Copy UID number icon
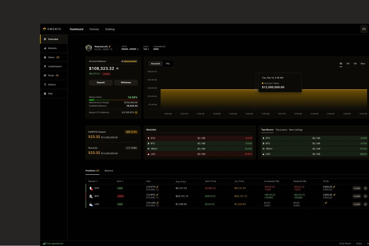 click(x=138, y=49)
